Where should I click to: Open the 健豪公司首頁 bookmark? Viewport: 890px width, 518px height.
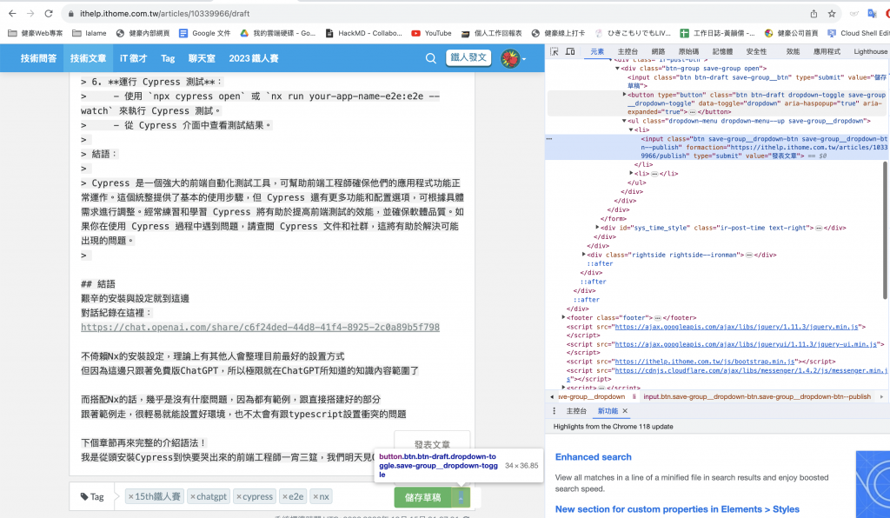[x=791, y=34]
